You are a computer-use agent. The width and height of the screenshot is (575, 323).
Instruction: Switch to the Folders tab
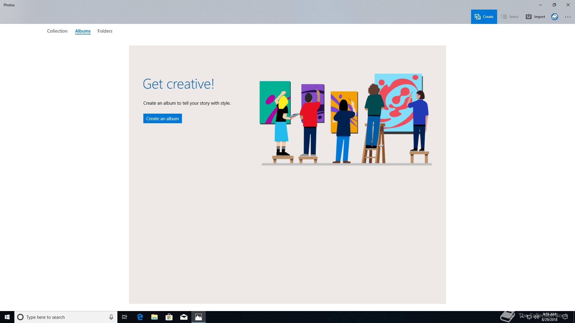[105, 31]
